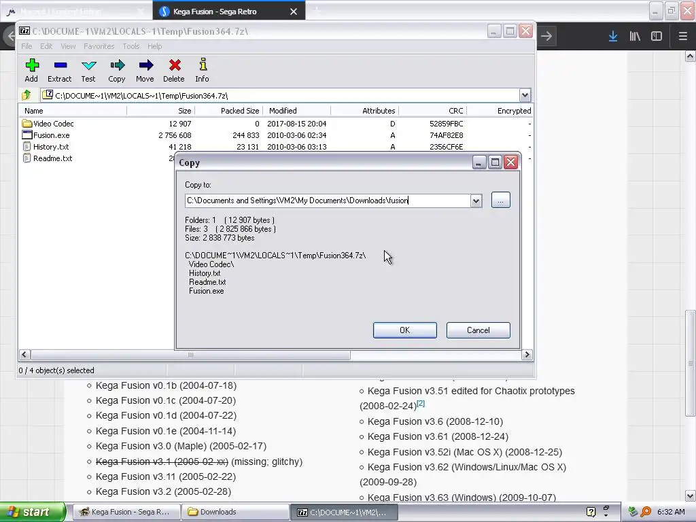Click the browser forward arrow

(x=546, y=36)
